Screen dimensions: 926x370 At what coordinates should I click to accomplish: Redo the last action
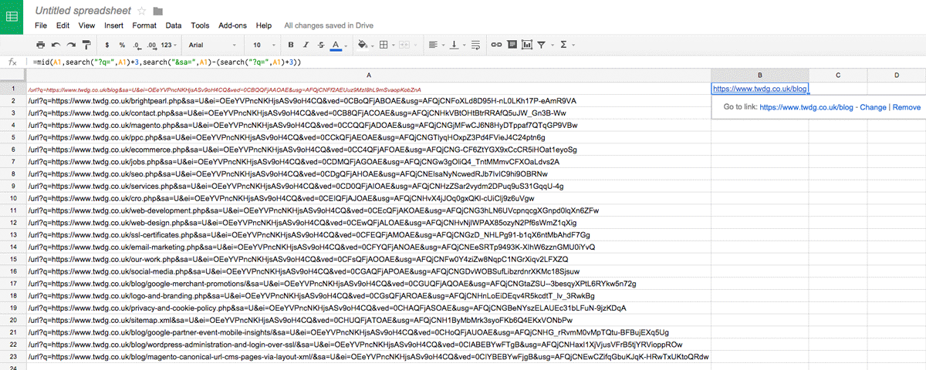71,45
